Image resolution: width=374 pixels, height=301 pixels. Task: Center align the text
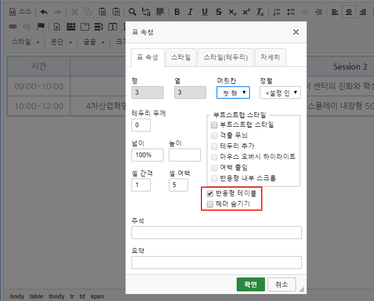point(349,12)
